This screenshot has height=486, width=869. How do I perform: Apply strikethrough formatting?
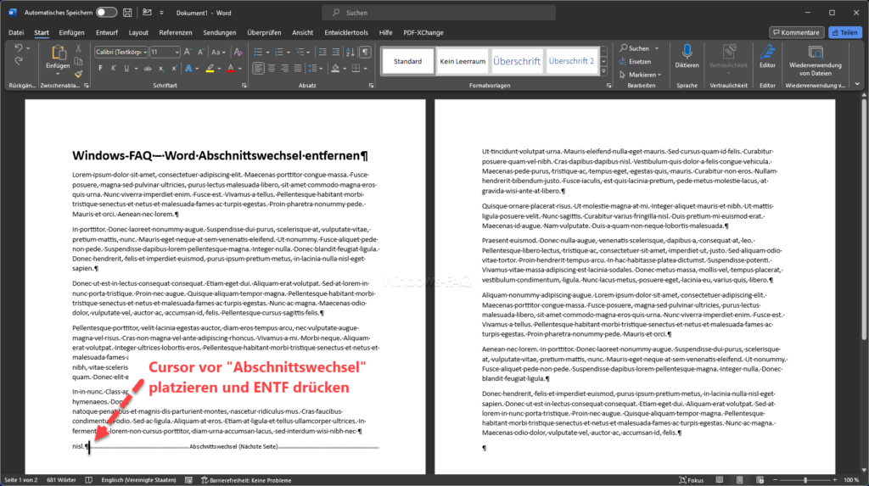tap(148, 69)
